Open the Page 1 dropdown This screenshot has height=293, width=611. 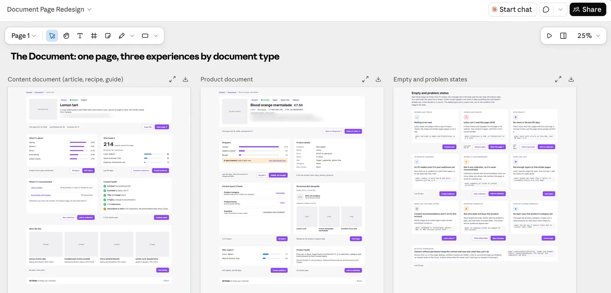coord(24,36)
